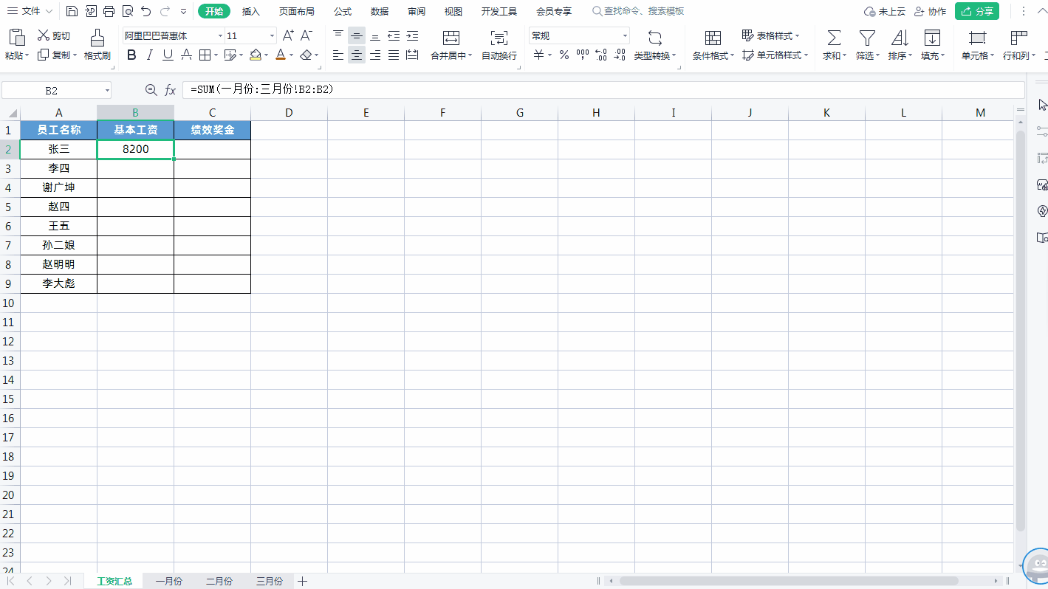Open the font size dropdown

click(x=272, y=36)
